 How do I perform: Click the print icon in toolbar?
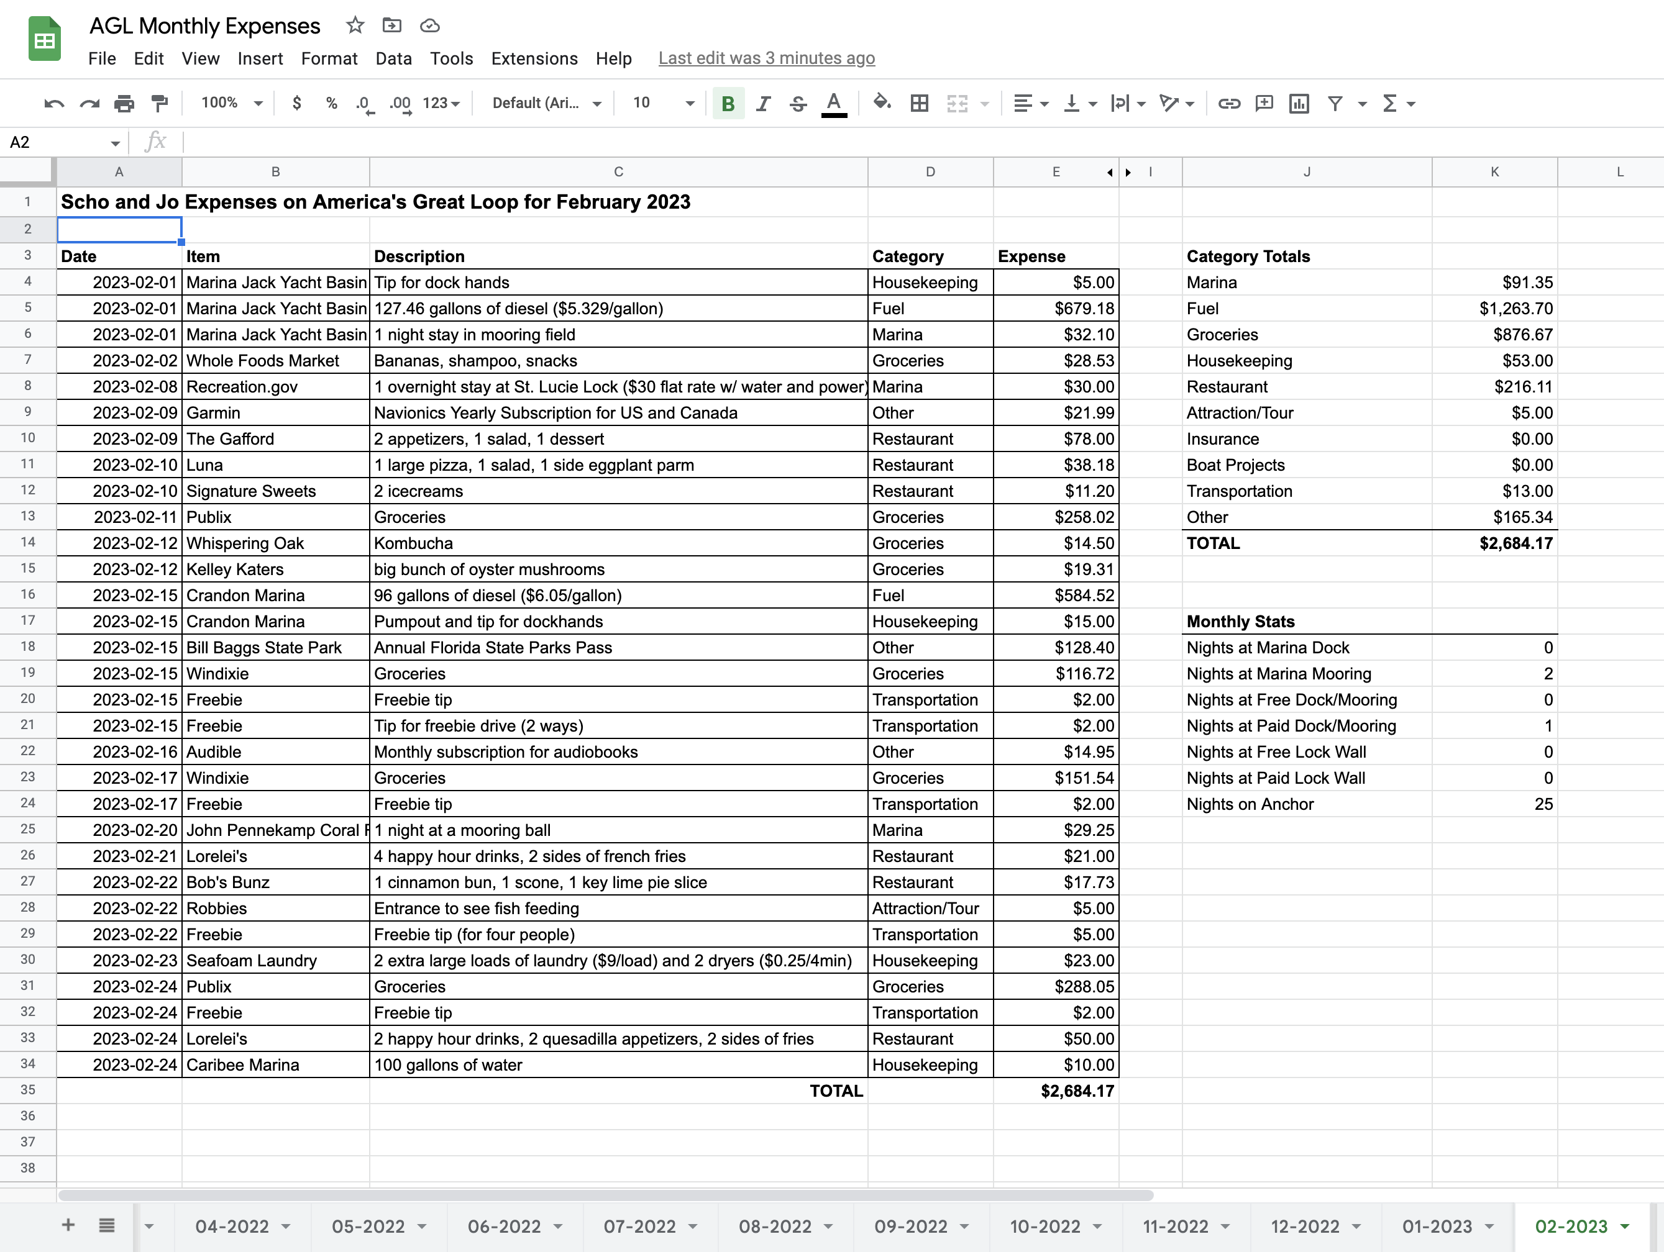click(x=124, y=103)
